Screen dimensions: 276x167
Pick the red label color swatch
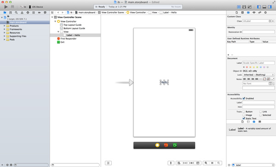(247, 67)
